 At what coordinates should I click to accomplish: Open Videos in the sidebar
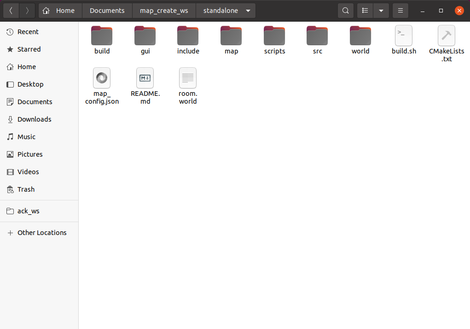click(39, 172)
